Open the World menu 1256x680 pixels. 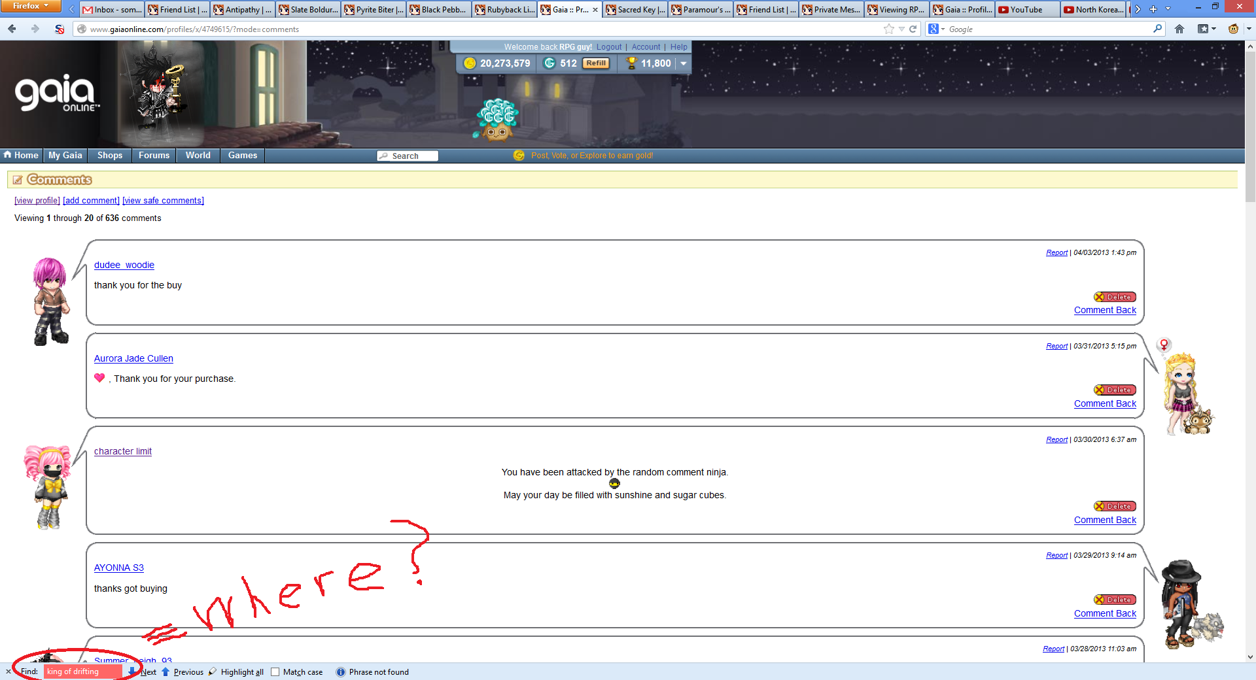point(198,155)
